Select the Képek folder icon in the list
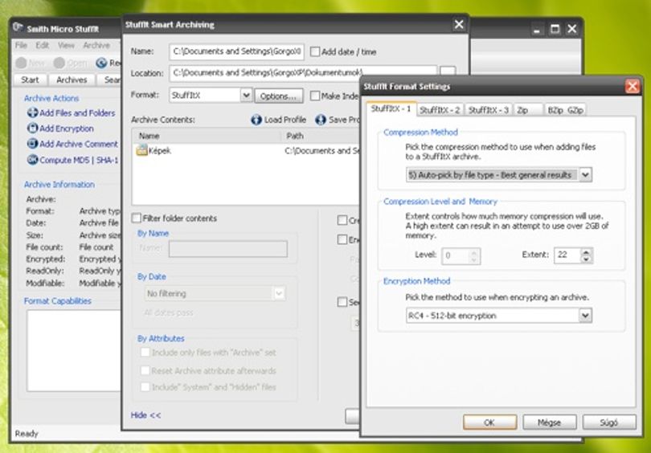This screenshot has width=651, height=453. tap(141, 150)
